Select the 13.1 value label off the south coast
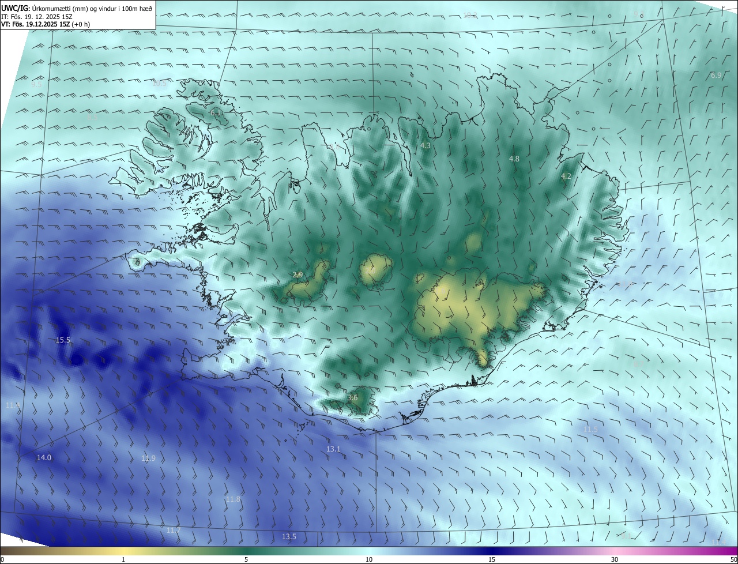The height and width of the screenshot is (564, 738). tap(333, 449)
